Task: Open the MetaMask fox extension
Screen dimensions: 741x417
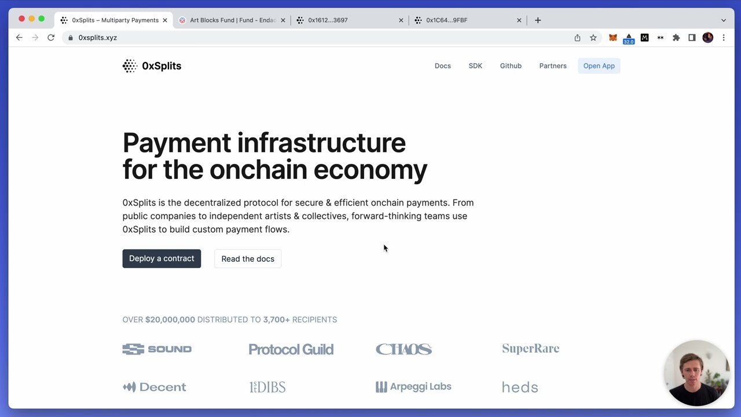Action: [x=612, y=38]
